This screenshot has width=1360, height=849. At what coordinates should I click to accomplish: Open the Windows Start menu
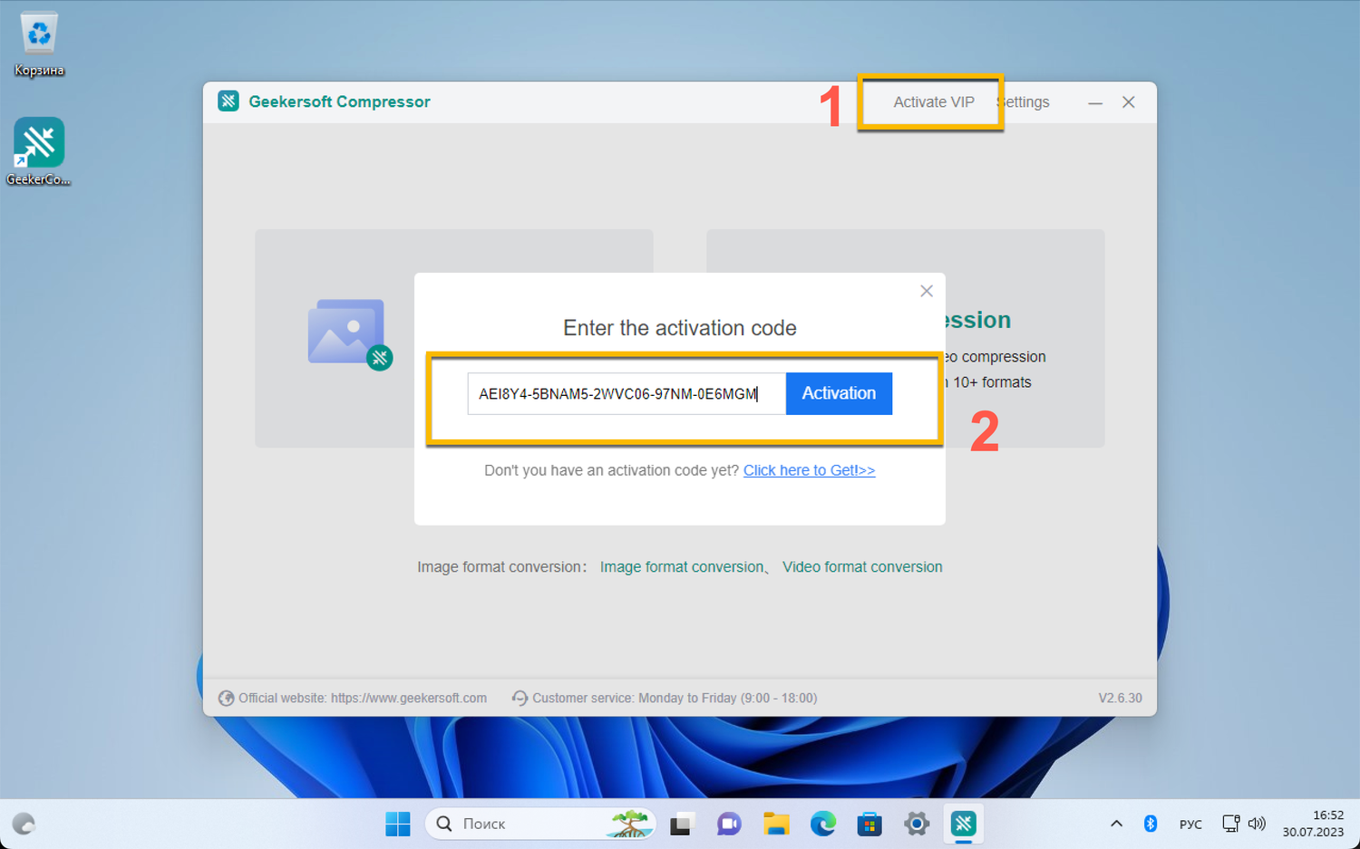coord(398,824)
